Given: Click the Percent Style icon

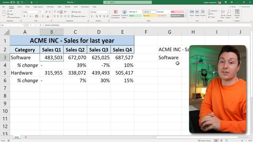Looking at the screenshot, I should [x=96, y=16].
